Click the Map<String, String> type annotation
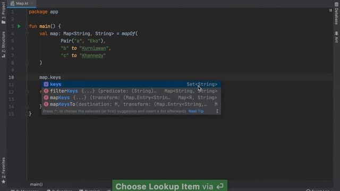The width and height of the screenshot is (340, 191). (89, 33)
